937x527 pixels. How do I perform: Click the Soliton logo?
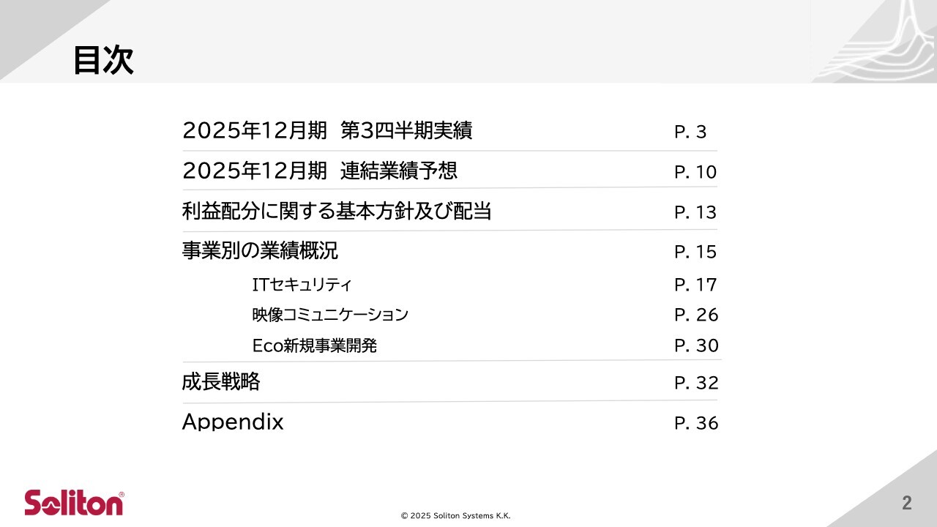(x=74, y=503)
